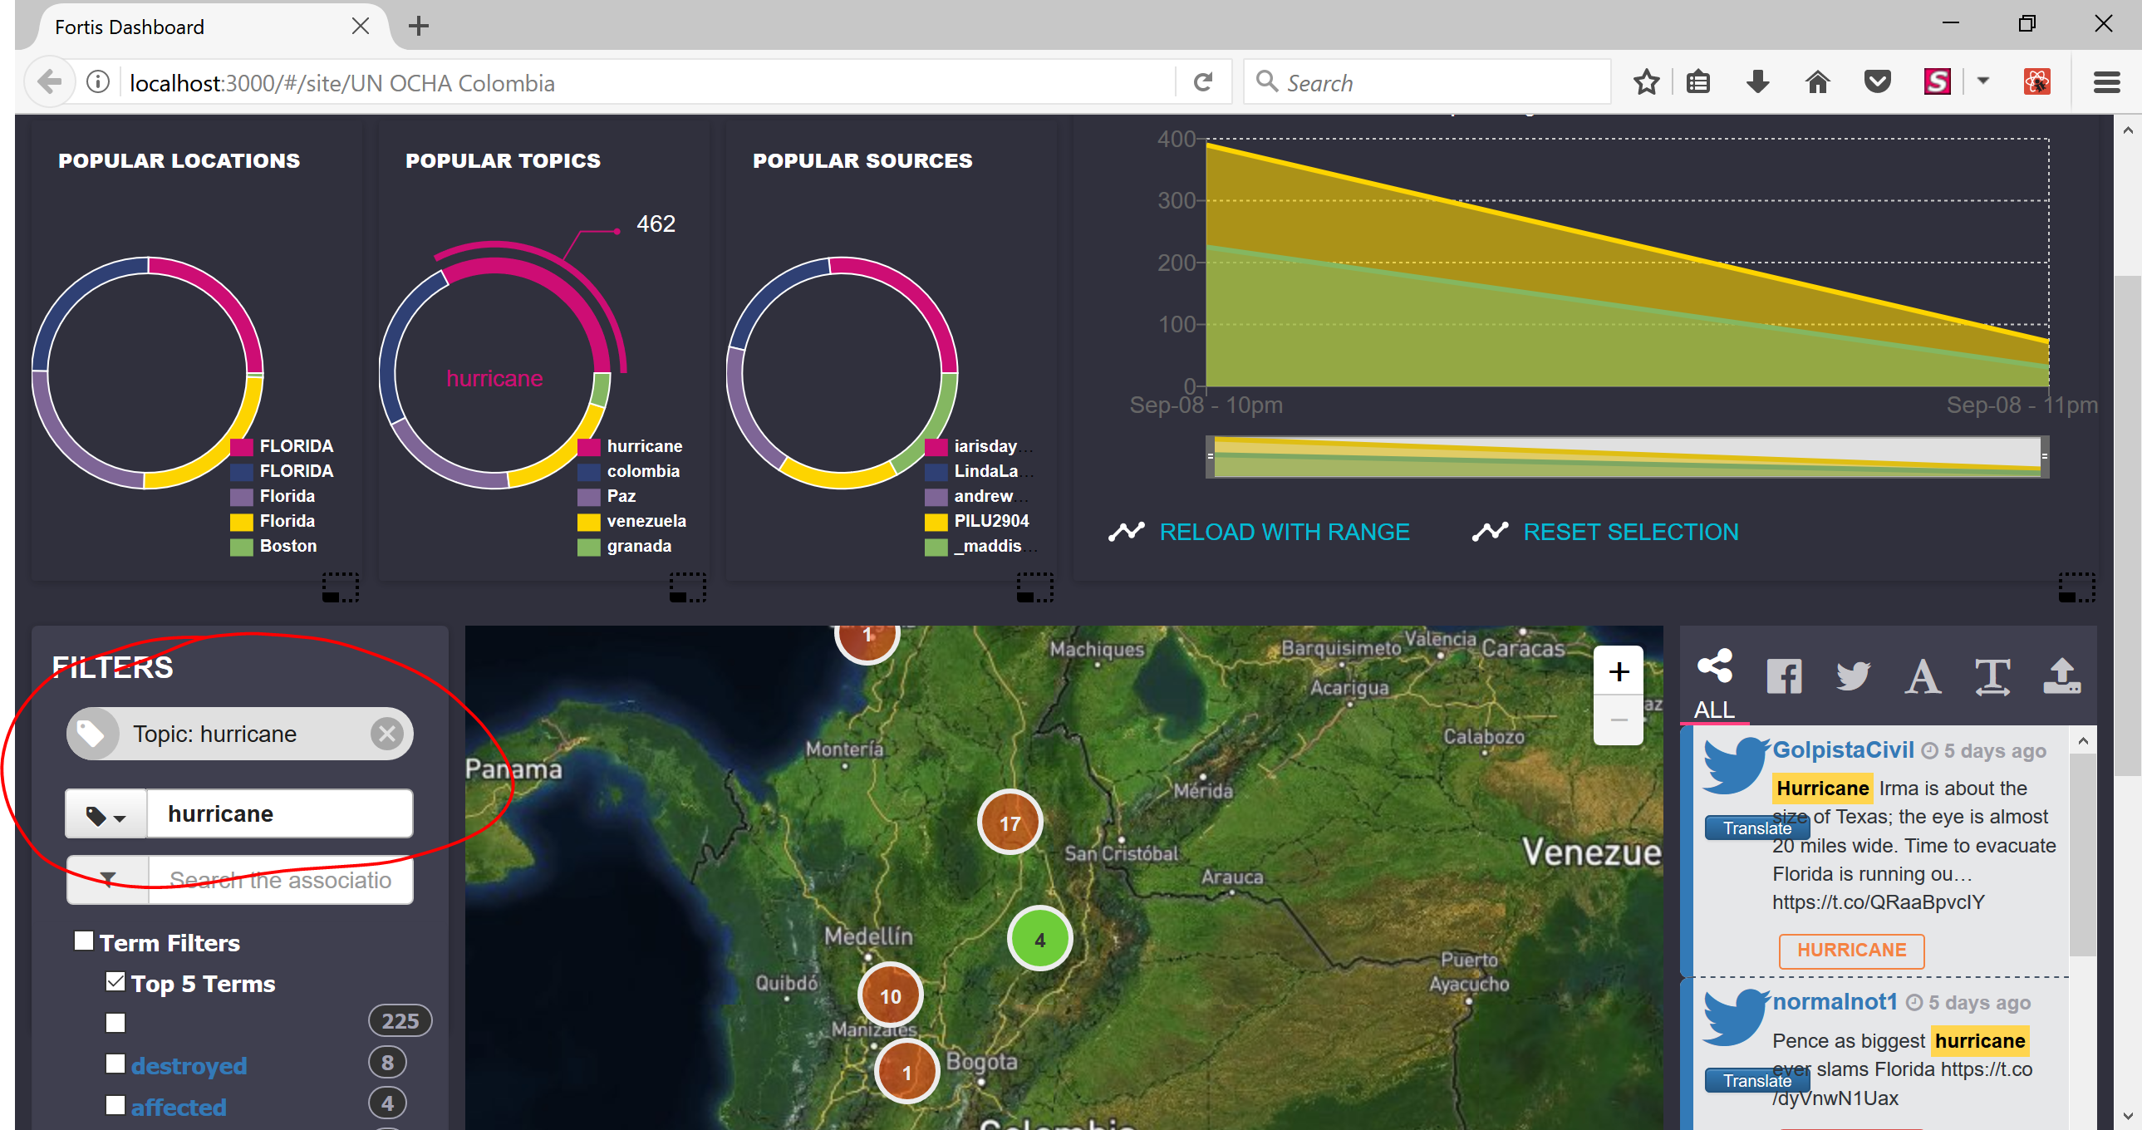Click the map cluster marker labeled 17
The height and width of the screenshot is (1130, 2142).
coord(1010,823)
